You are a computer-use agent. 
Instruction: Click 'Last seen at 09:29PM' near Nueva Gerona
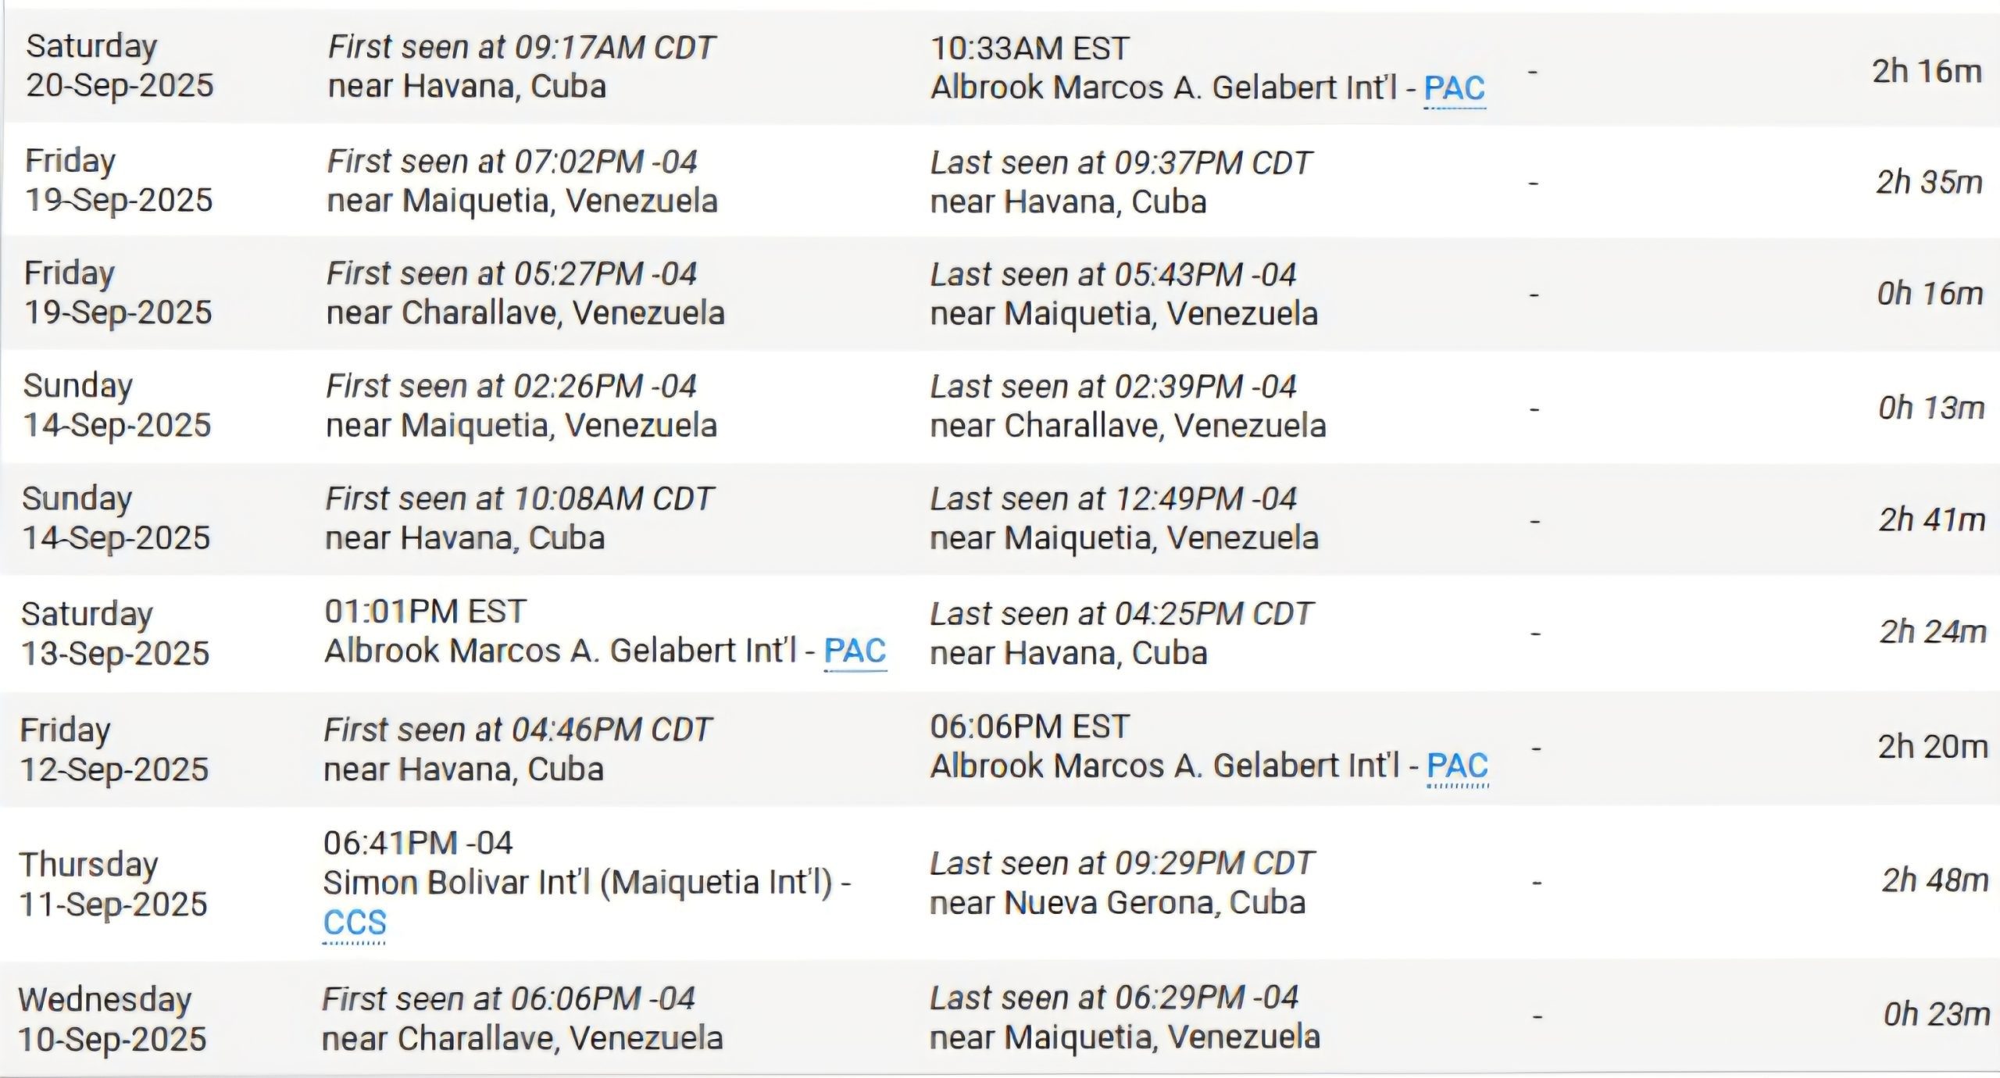tap(1122, 864)
